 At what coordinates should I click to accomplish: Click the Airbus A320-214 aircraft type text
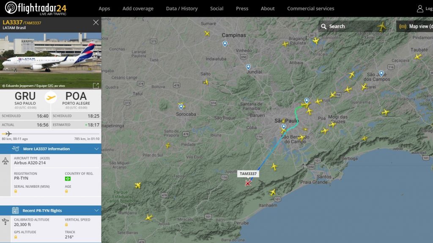30,163
